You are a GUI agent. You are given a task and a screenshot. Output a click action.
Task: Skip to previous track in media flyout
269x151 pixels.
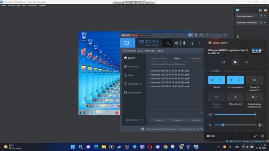224,62
